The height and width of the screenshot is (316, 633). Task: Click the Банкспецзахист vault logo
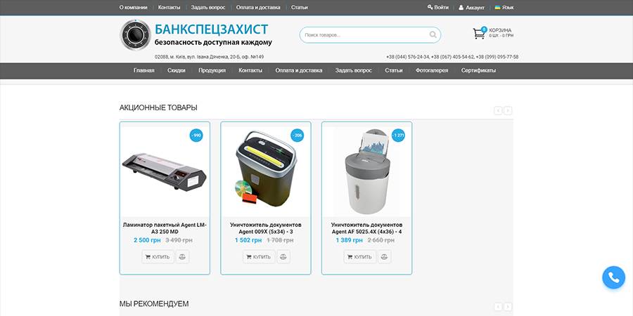click(x=135, y=35)
